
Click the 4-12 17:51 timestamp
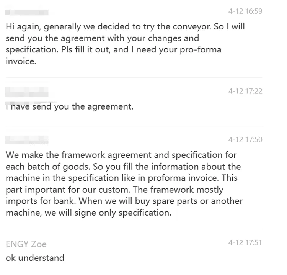click(245, 243)
